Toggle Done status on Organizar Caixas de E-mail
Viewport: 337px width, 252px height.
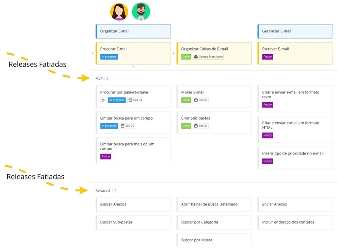pyautogui.click(x=186, y=57)
